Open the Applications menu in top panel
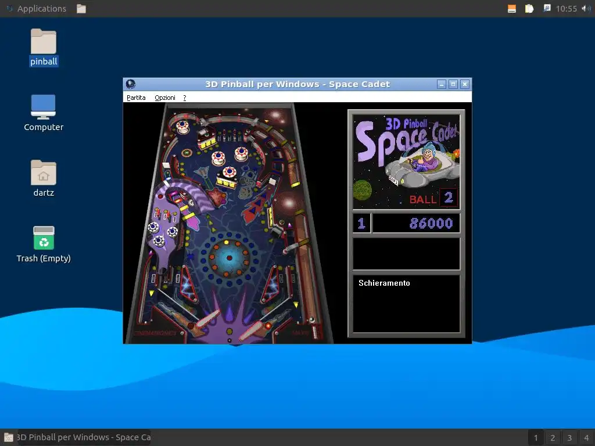The height and width of the screenshot is (446, 595). pyautogui.click(x=37, y=8)
